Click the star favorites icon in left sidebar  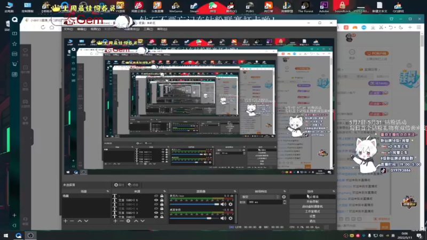coord(15,44)
